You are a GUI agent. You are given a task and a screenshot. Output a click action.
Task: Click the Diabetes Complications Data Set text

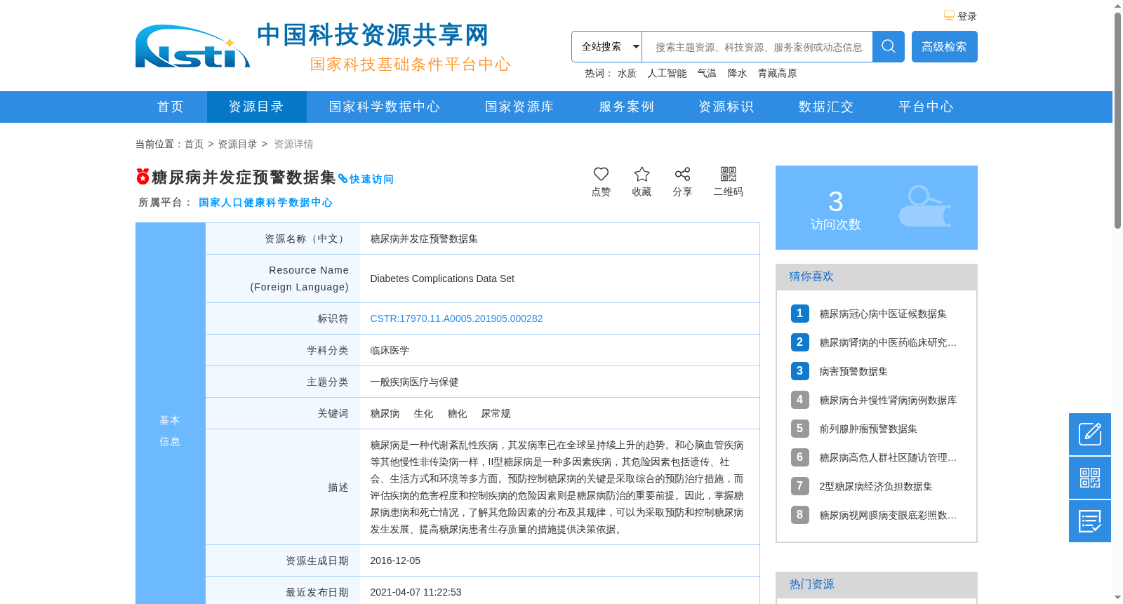point(442,278)
